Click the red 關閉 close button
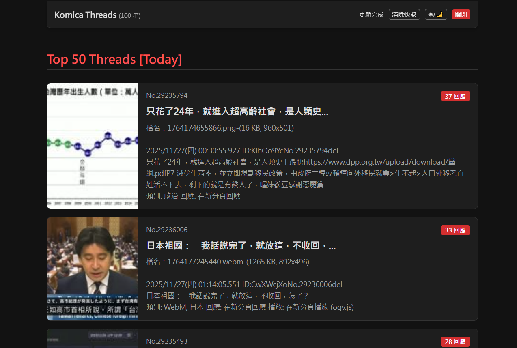Viewport: 517px width, 348px height. pos(461,15)
